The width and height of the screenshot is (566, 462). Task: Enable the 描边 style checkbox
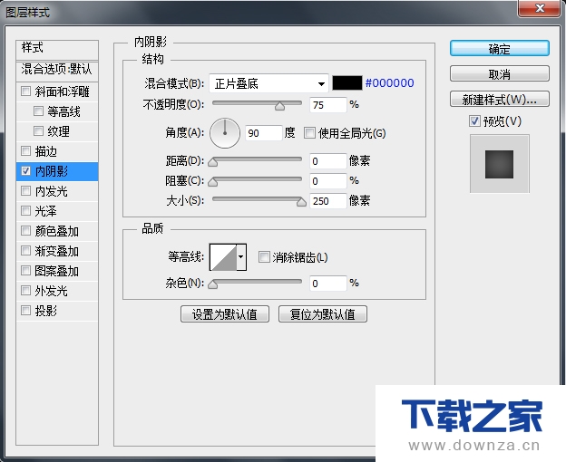click(x=25, y=150)
